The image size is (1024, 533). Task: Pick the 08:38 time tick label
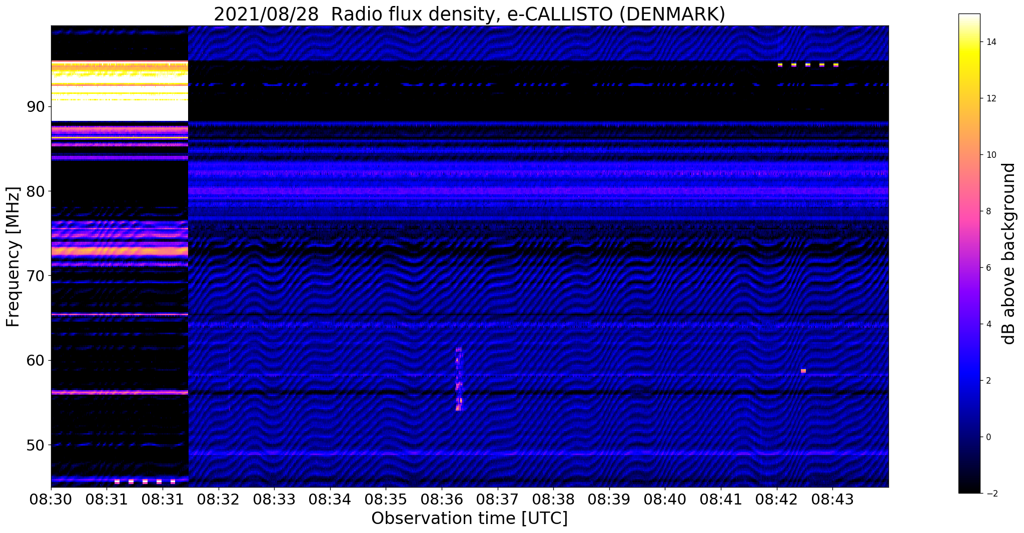(x=553, y=500)
